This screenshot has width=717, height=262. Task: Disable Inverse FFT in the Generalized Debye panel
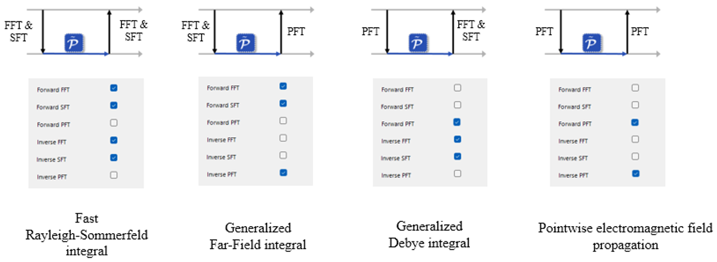pos(457,140)
